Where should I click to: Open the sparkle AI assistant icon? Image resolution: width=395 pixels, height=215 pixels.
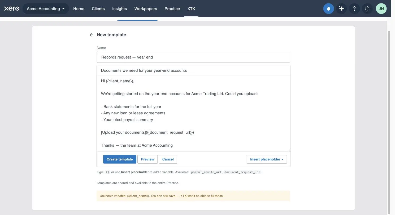click(341, 9)
